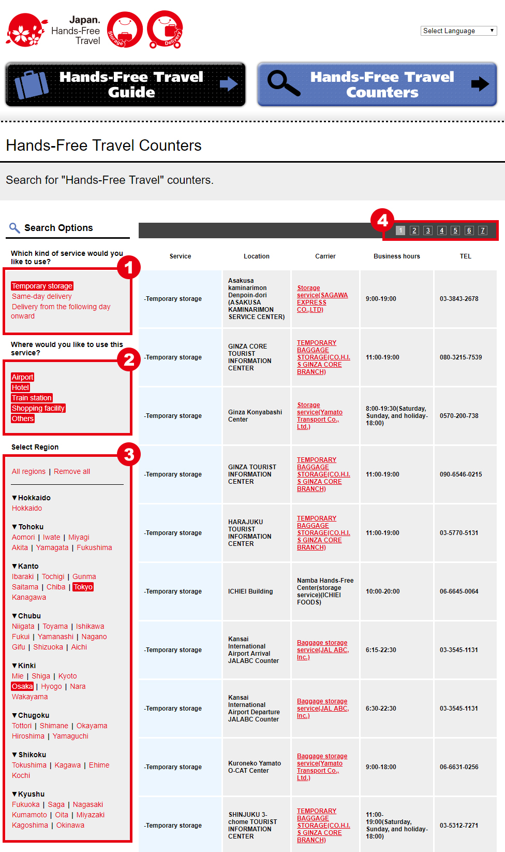
Task: Deselect the highlighted Osaka region
Action: click(22, 686)
